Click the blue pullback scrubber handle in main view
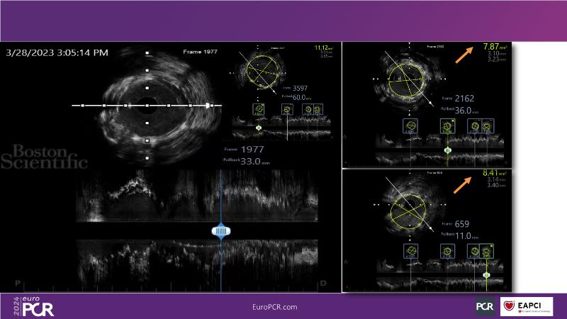The width and height of the screenshot is (567, 319). [x=220, y=232]
